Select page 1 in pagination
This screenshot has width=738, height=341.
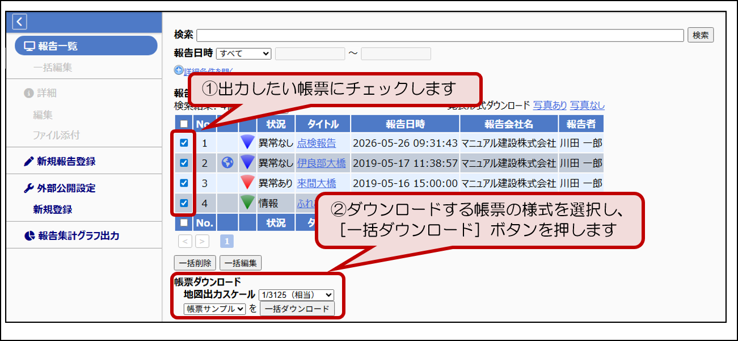[226, 241]
